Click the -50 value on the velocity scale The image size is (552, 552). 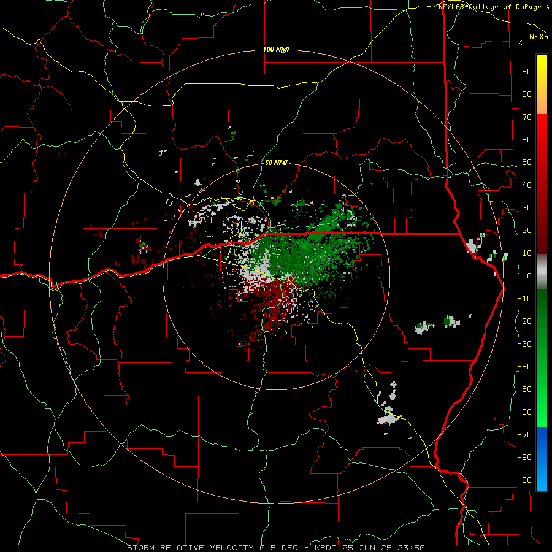coord(524,389)
